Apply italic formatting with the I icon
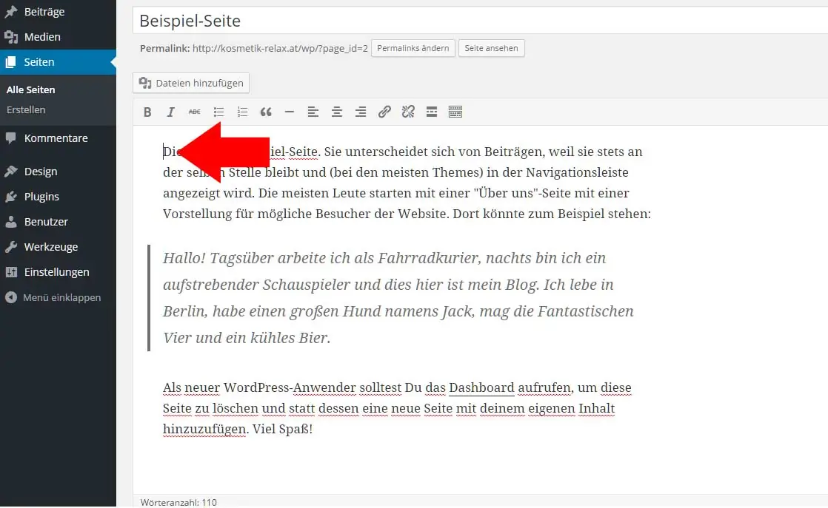 point(171,112)
